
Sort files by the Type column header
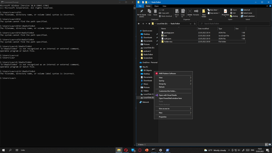tap(226, 28)
